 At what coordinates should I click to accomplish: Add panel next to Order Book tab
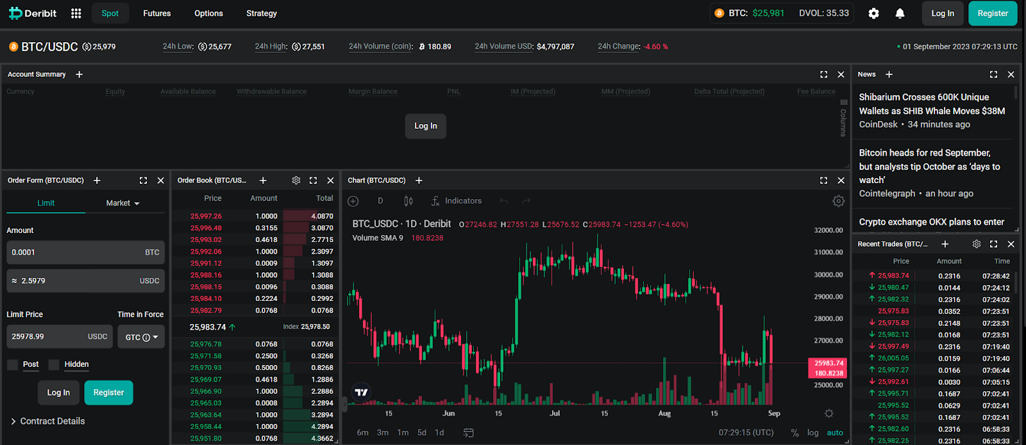point(263,181)
